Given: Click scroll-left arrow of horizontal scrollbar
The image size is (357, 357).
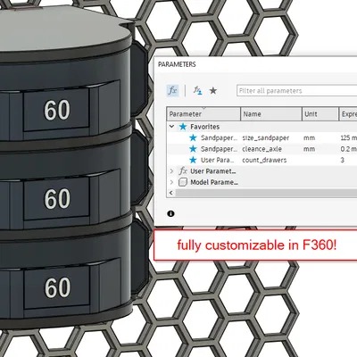Looking at the screenshot, I should pos(171,193).
